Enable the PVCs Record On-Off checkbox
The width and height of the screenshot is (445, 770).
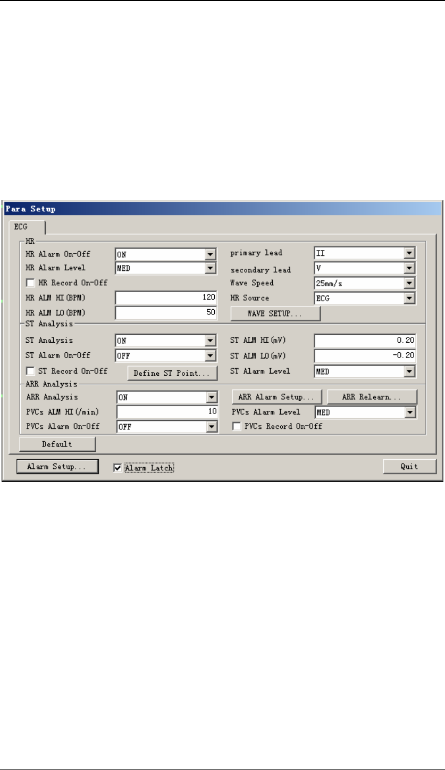[237, 426]
